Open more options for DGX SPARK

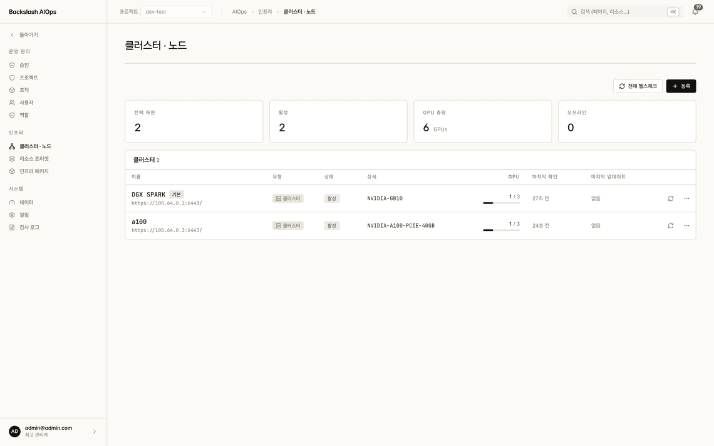(x=686, y=199)
